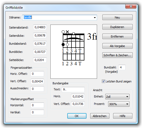Click the diamond marker in fretboard preview
The height and width of the screenshot is (130, 144).
[x=67, y=45]
